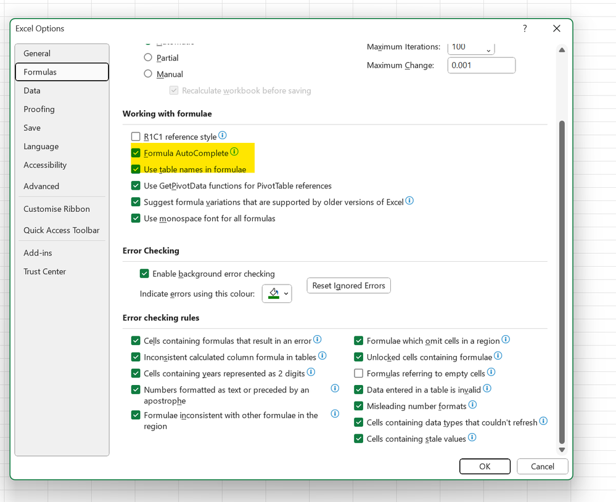Select the Formulas category
This screenshot has width=616, height=502.
(62, 72)
